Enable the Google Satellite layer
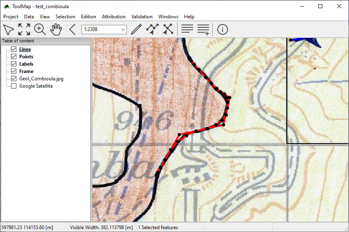This screenshot has height=232, width=349. click(x=14, y=86)
